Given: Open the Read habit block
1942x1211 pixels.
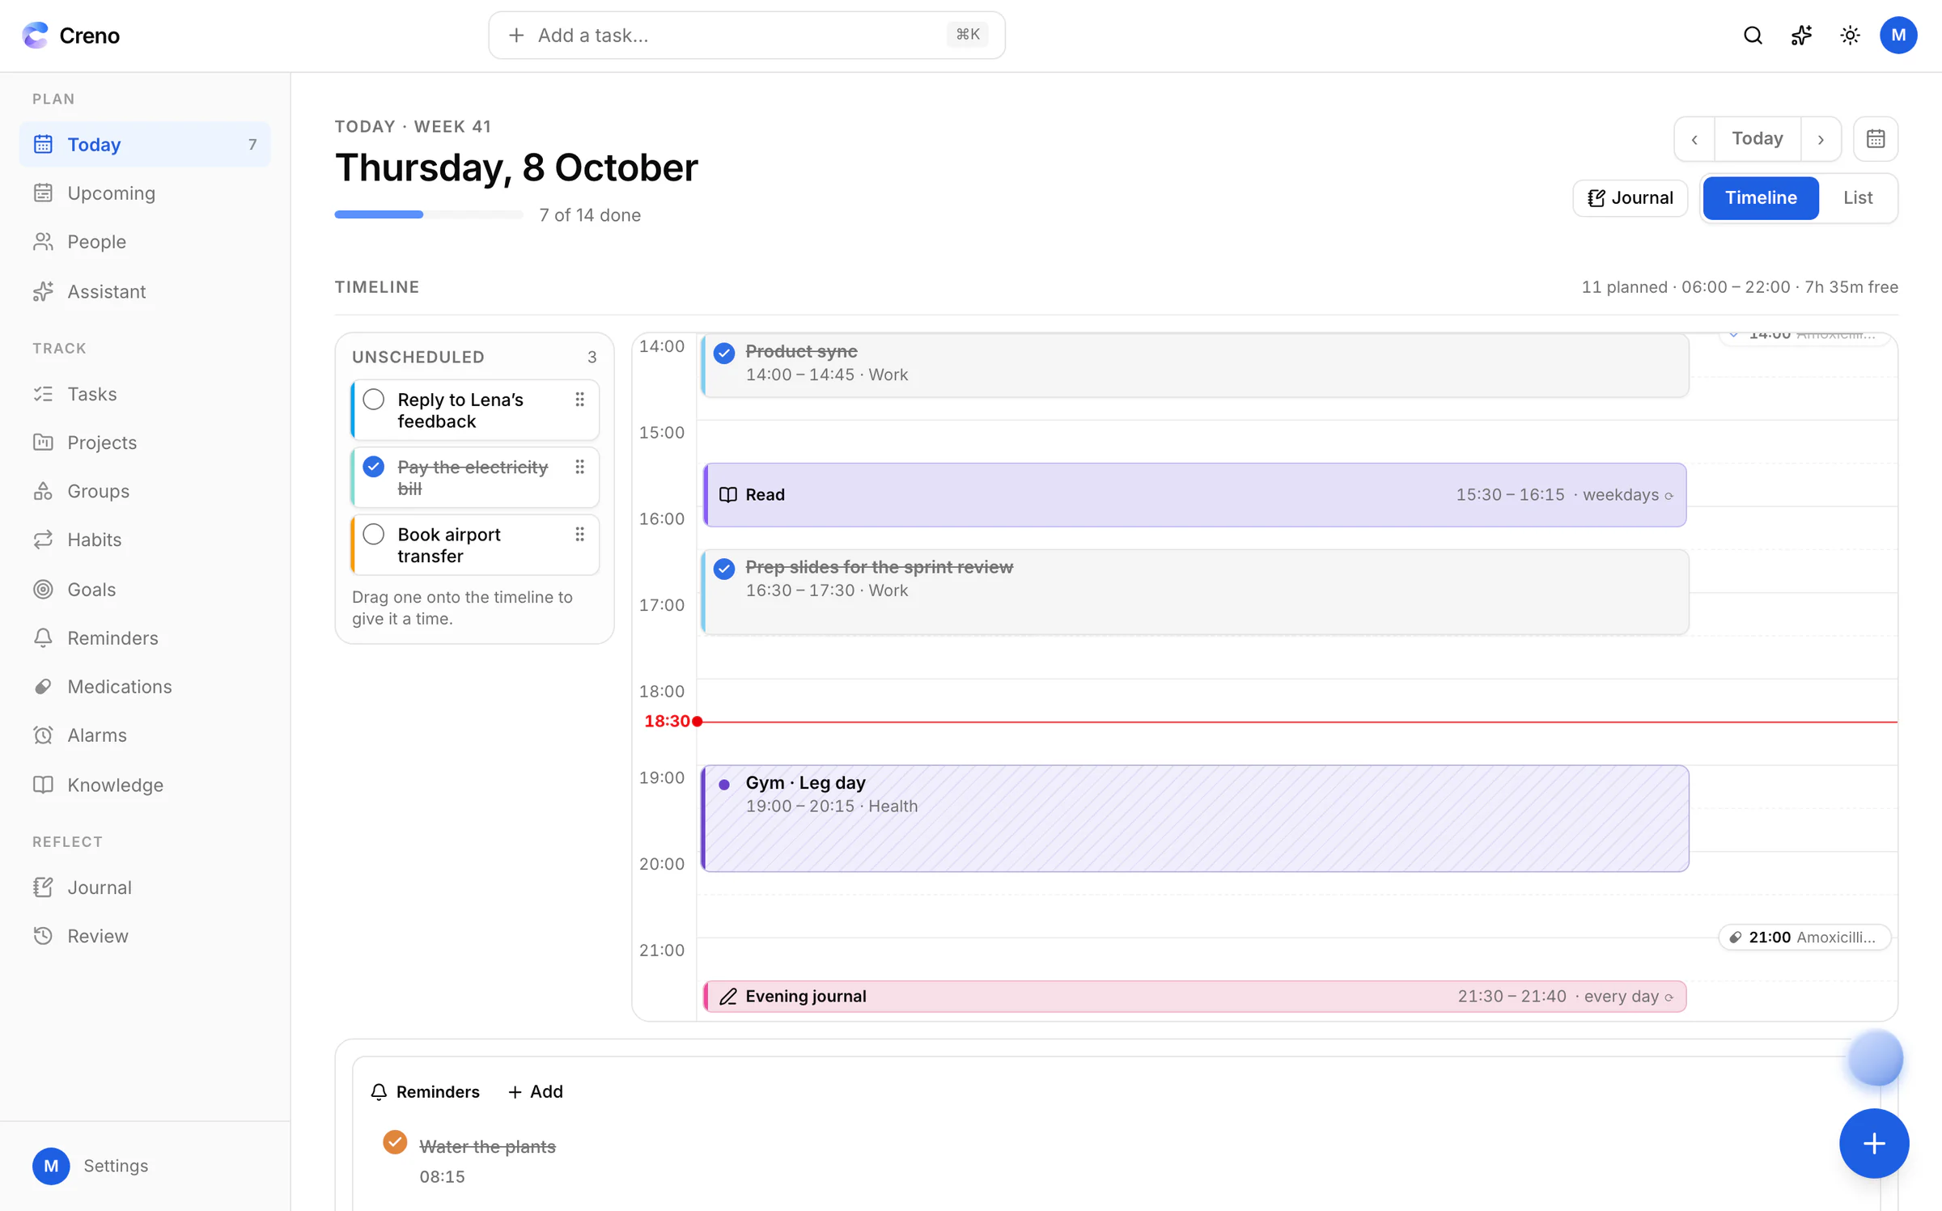Looking at the screenshot, I should pos(1195,495).
